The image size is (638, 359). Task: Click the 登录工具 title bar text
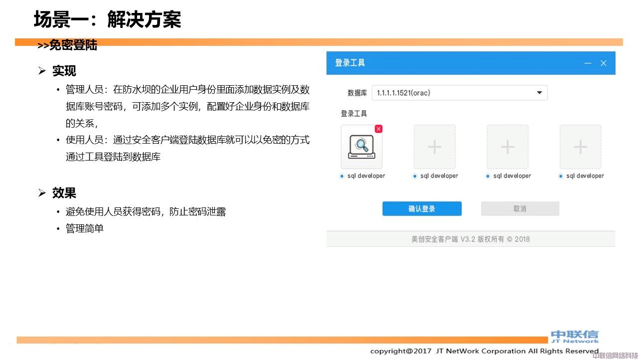click(x=350, y=63)
